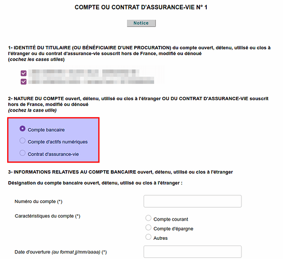This screenshot has height=259, width=283.
Task: Click the 'Compte d'épargne' label text
Action: [x=173, y=229]
